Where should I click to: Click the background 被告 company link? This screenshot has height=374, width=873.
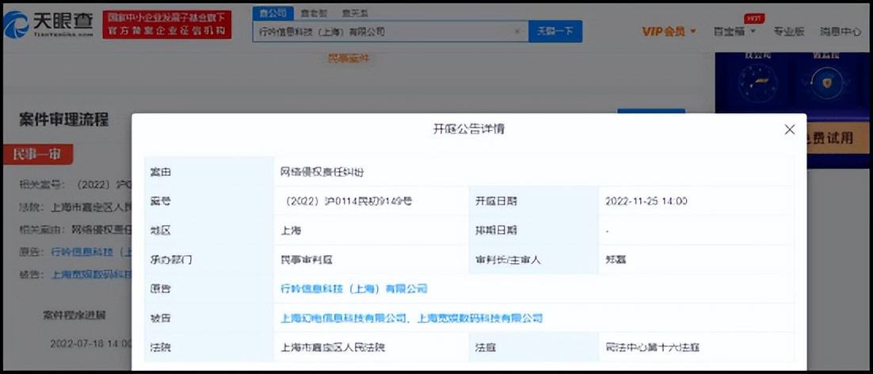[91, 274]
